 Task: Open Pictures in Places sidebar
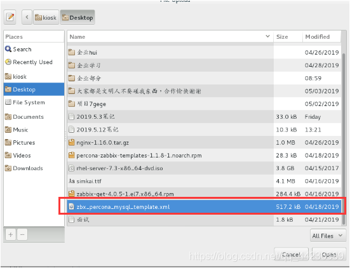click(x=34, y=142)
